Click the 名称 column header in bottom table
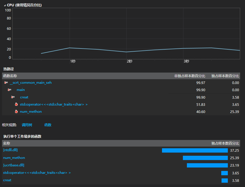 [7, 143]
